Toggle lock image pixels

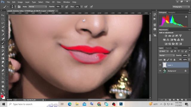pyautogui.click(x=168, y=59)
